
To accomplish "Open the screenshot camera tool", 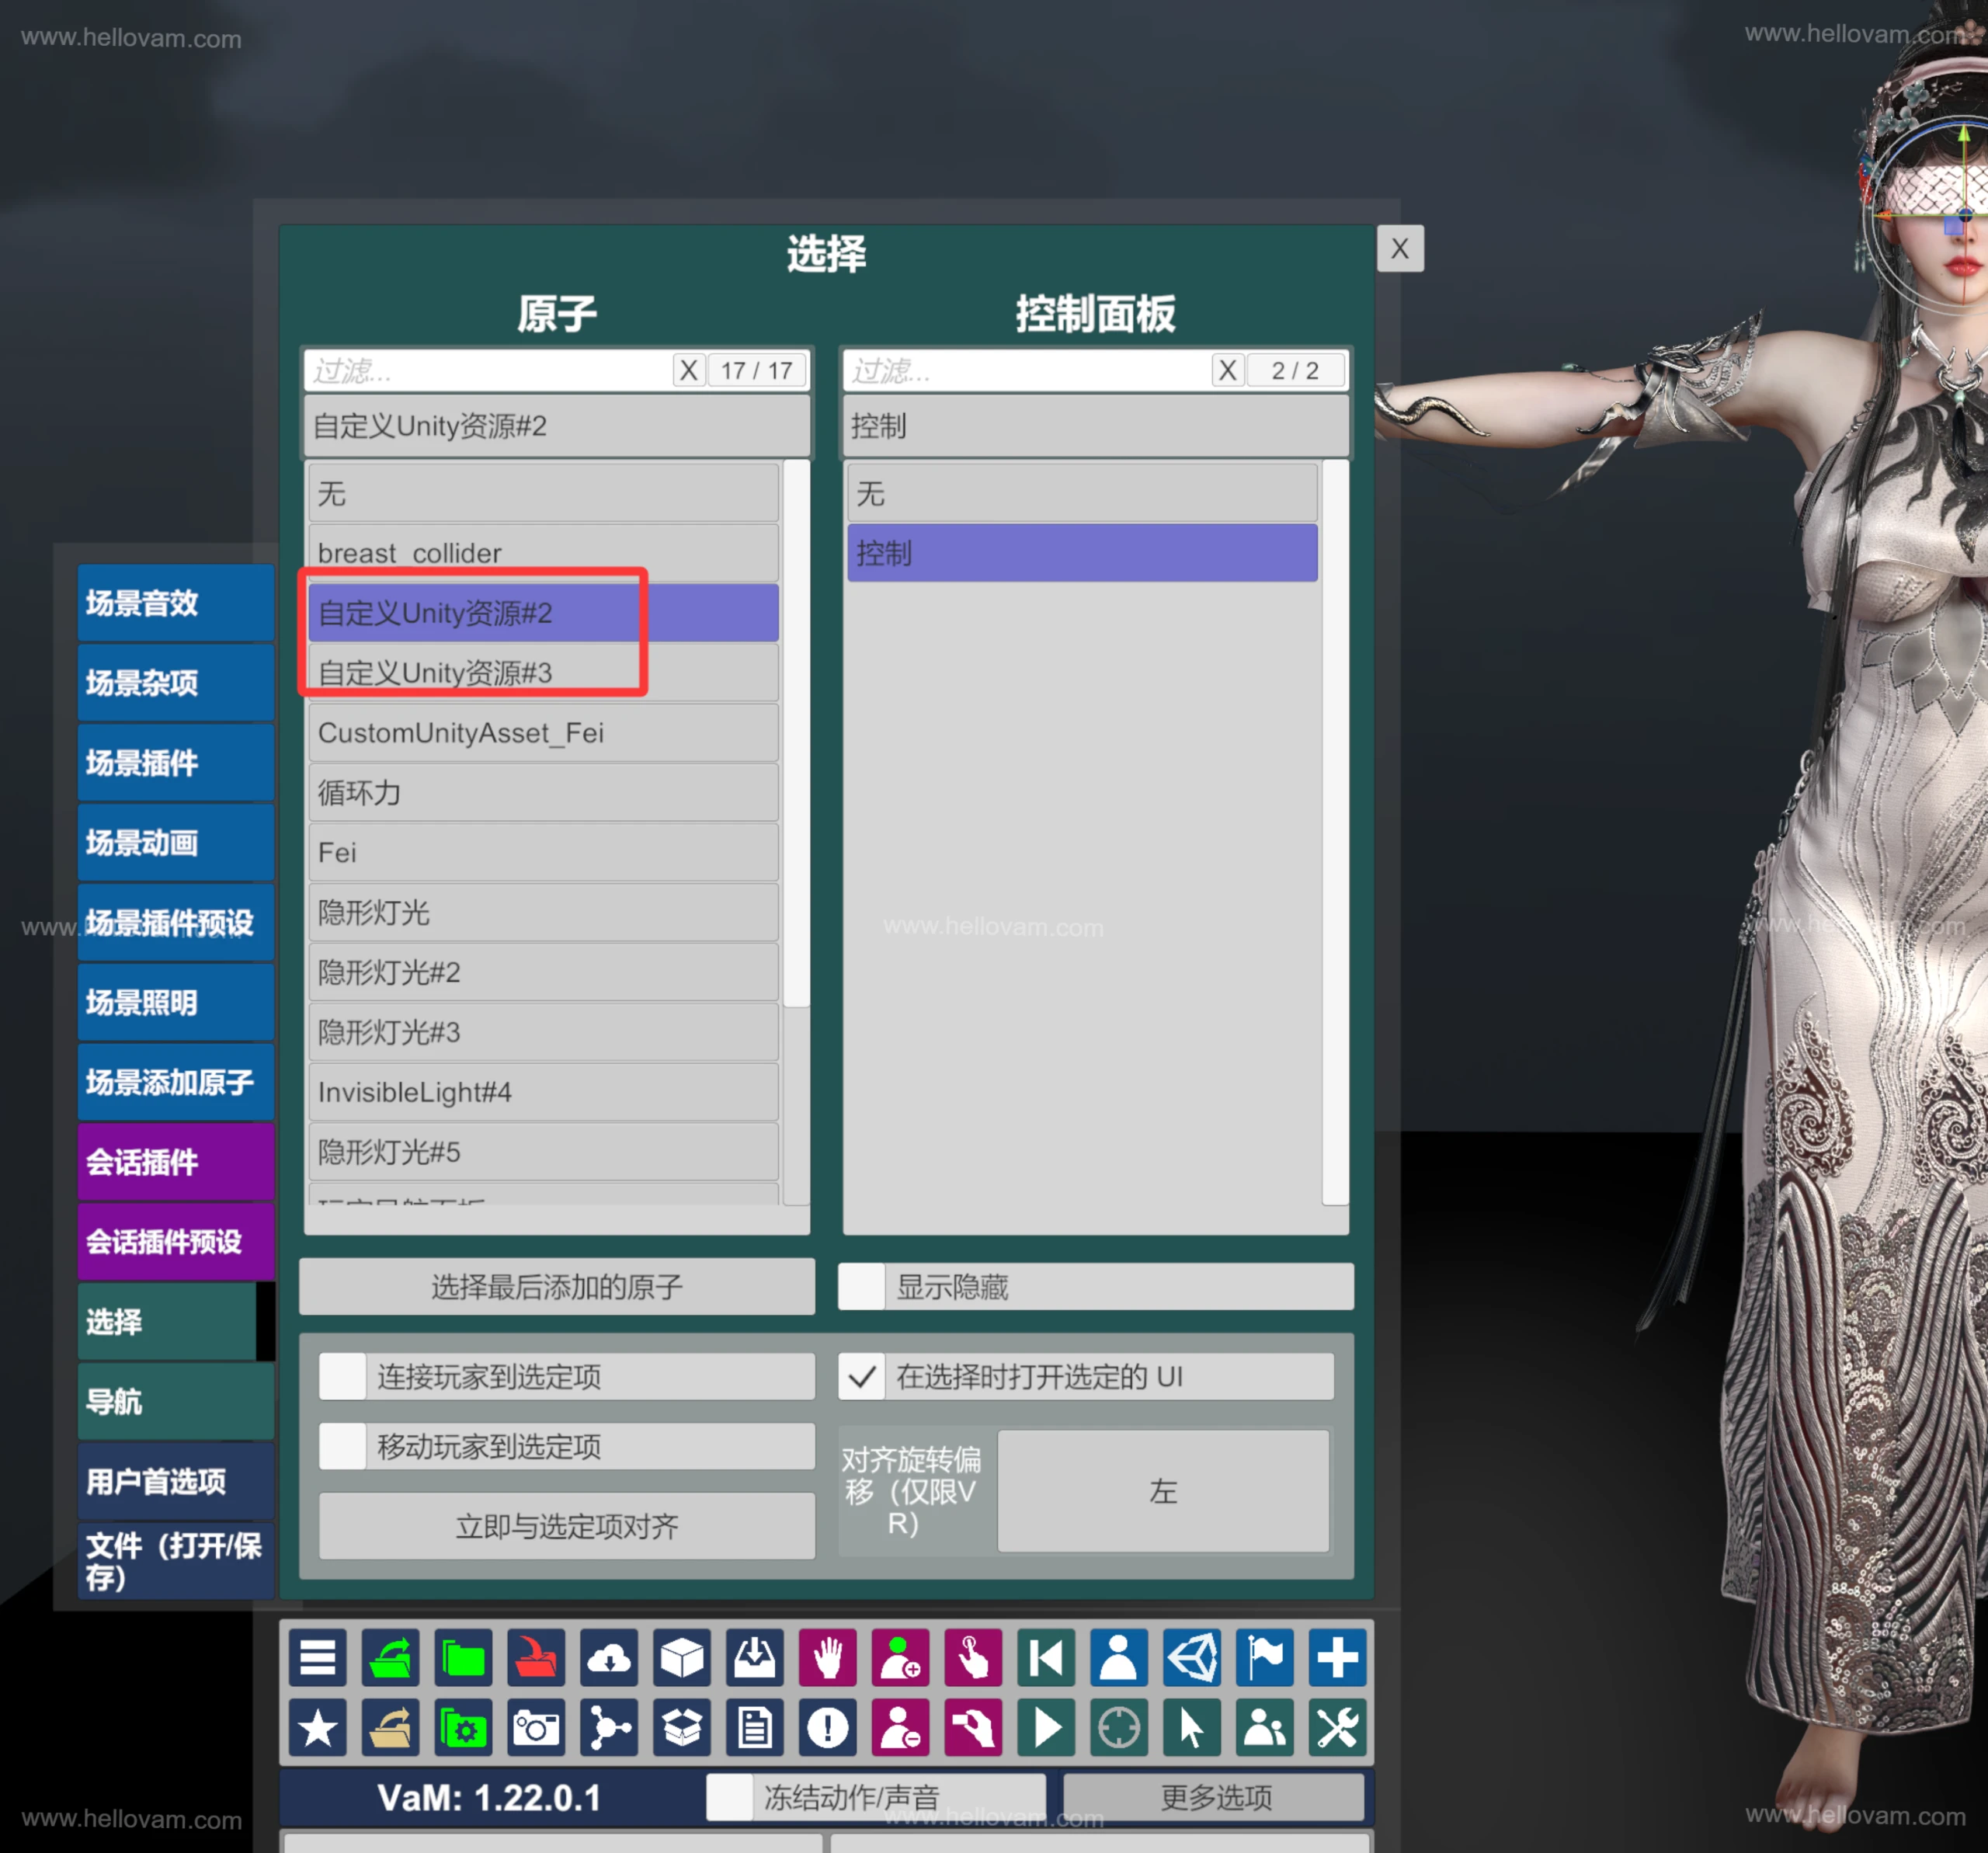I will [x=536, y=1727].
